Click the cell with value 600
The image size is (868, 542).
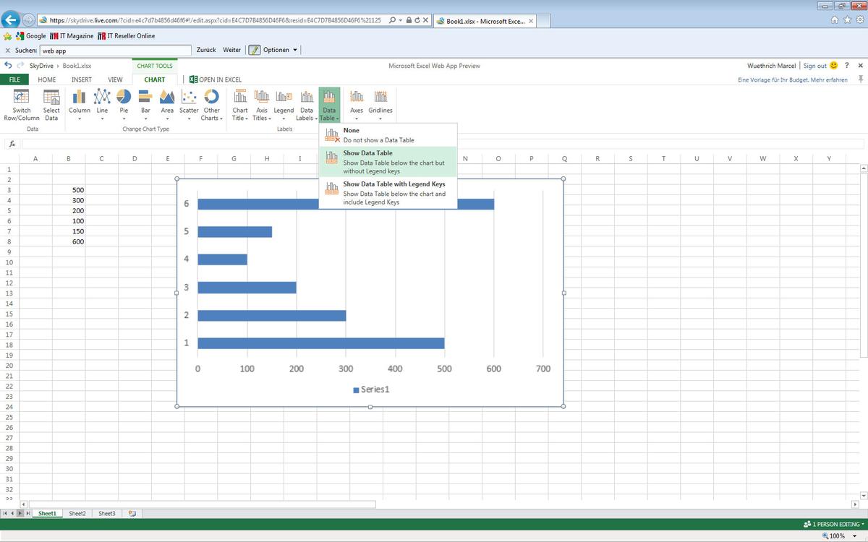pyautogui.click(x=69, y=241)
